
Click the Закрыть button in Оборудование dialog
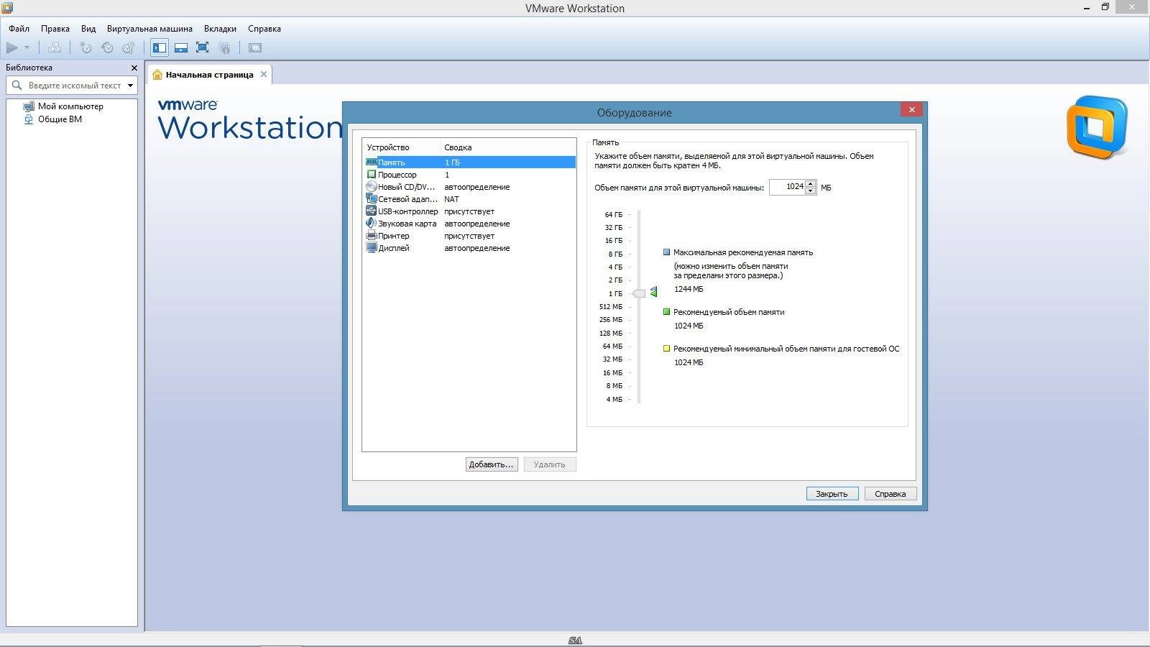832,494
